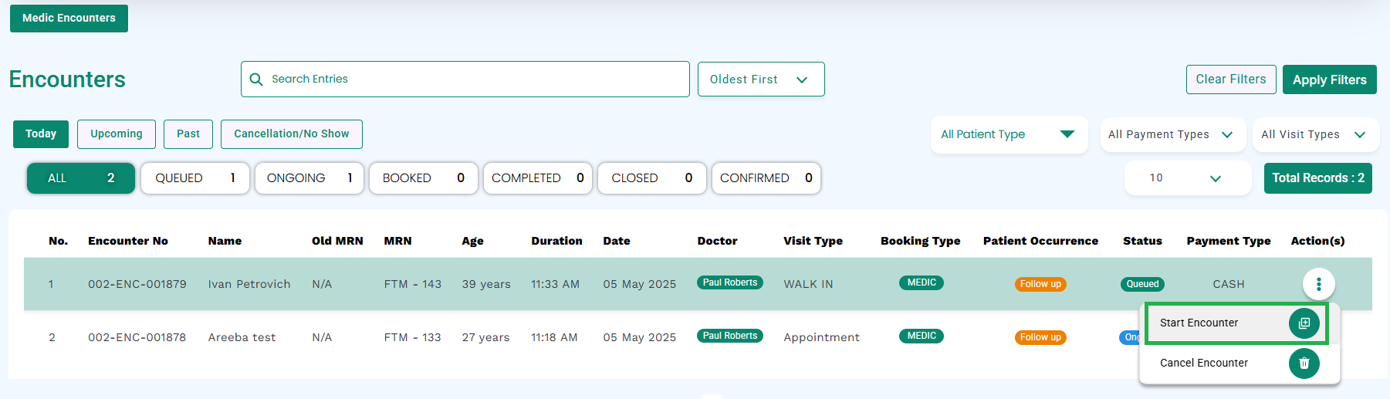This screenshot has width=1390, height=399.
Task: Filter by COMPLETED status
Action: click(538, 178)
